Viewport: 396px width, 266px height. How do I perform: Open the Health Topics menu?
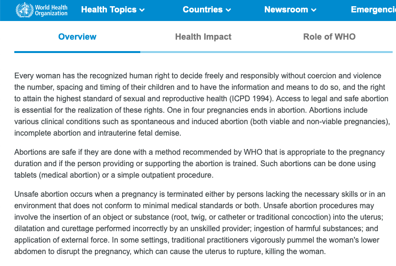[x=109, y=10]
